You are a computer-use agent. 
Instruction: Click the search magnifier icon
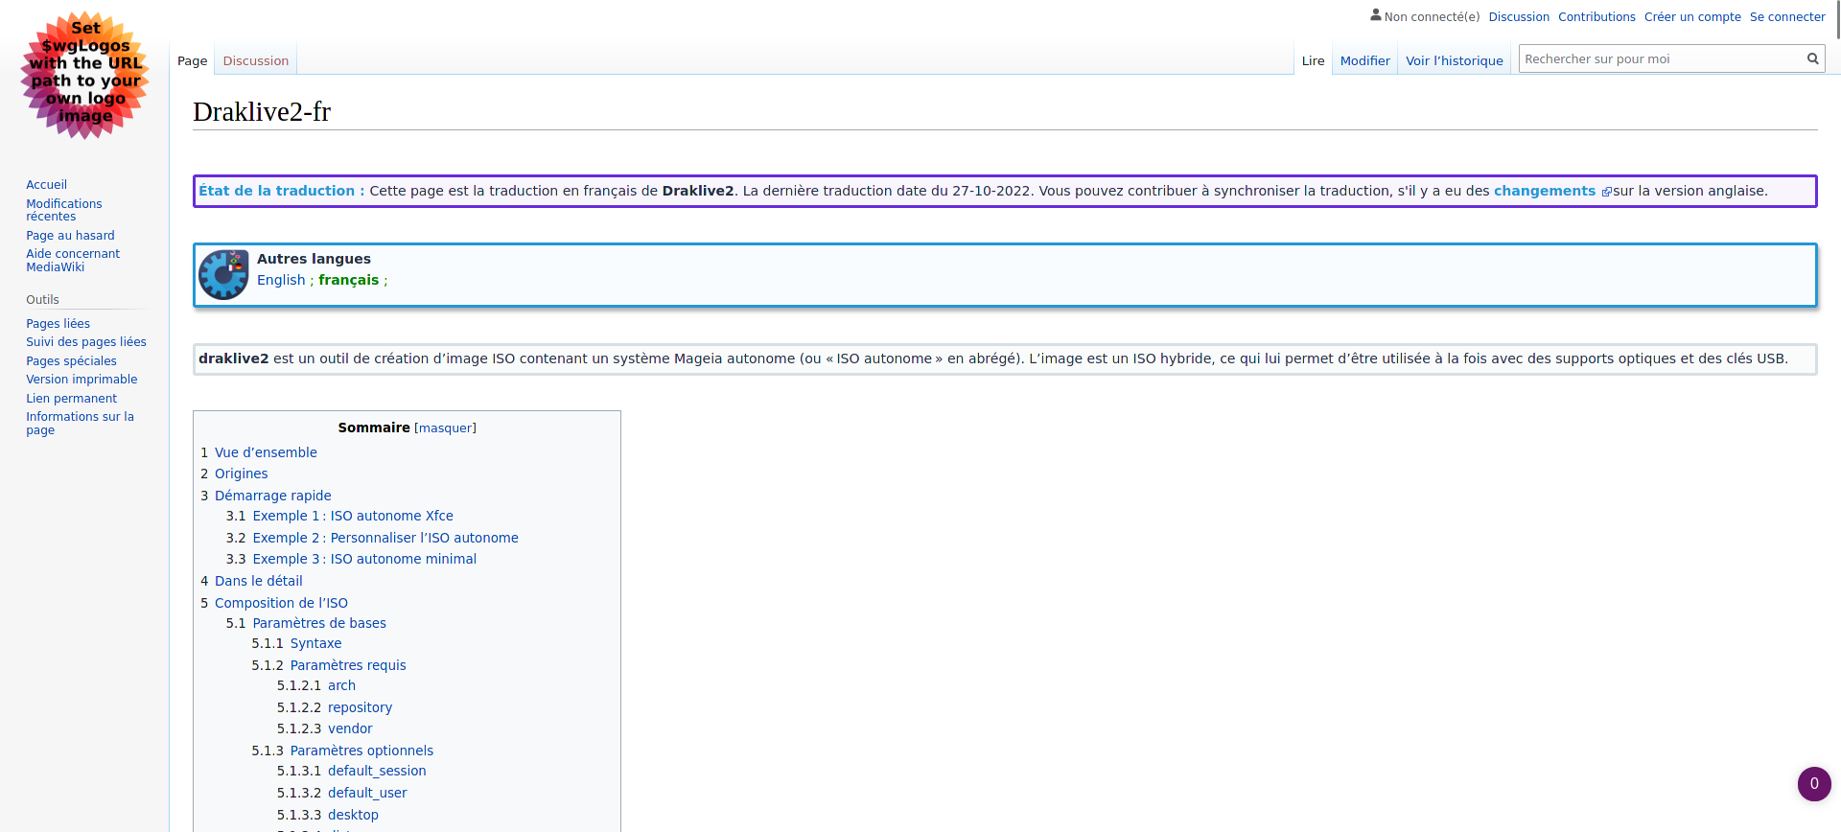pyautogui.click(x=1812, y=58)
